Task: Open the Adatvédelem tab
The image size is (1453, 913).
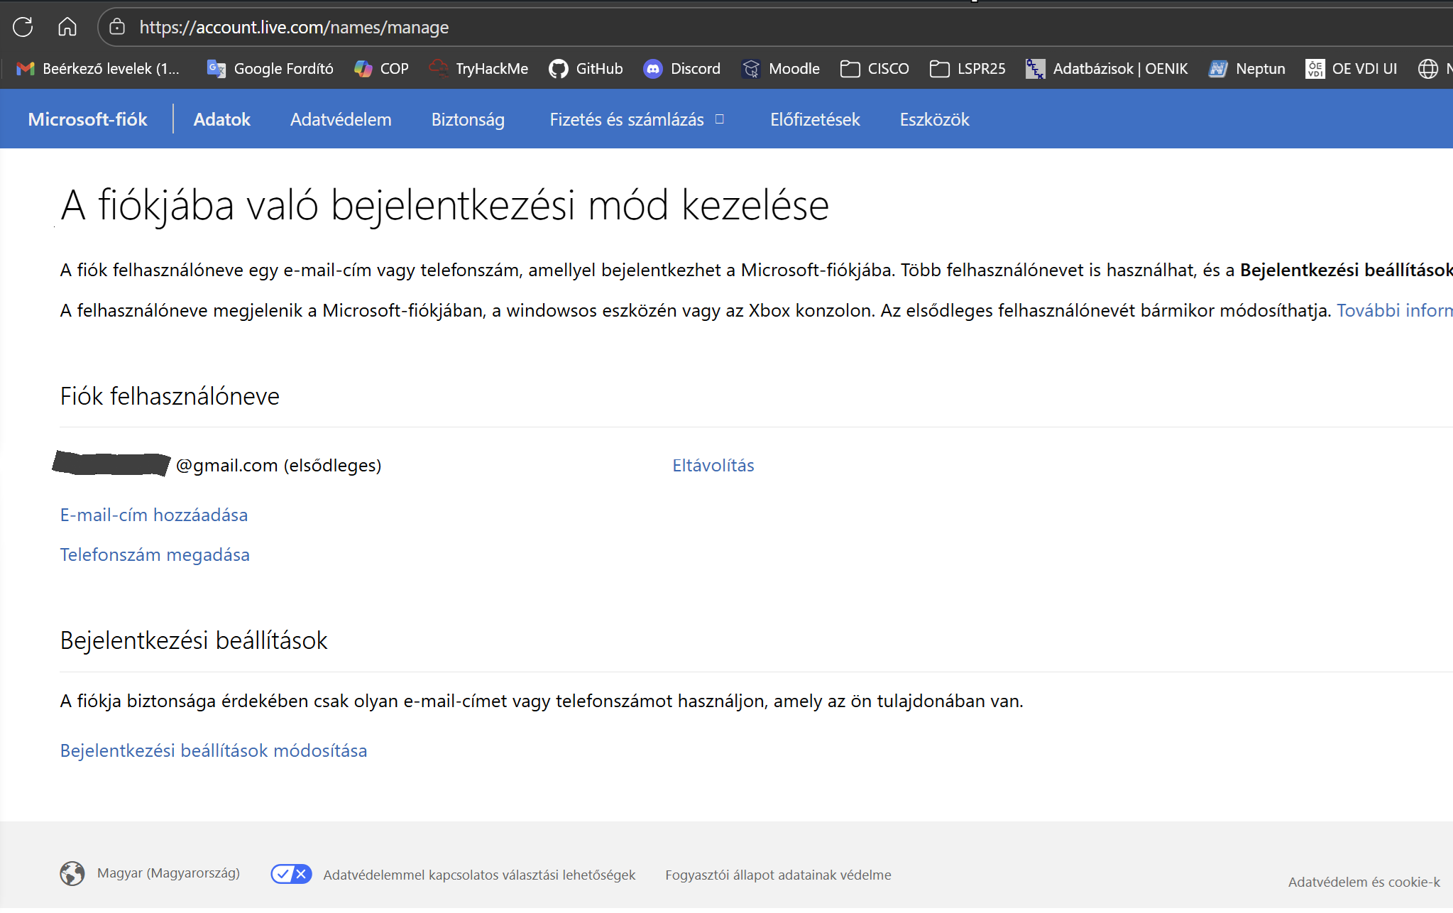Action: click(341, 119)
